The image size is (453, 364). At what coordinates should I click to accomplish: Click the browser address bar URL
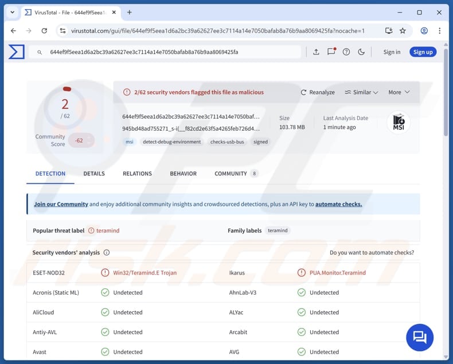click(218, 30)
